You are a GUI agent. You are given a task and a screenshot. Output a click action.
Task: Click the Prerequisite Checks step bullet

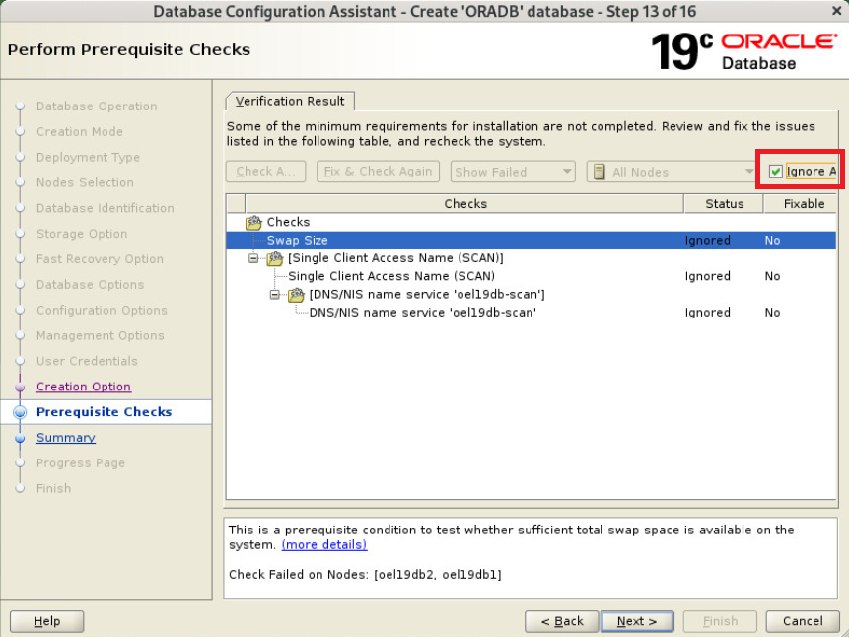coord(20,412)
